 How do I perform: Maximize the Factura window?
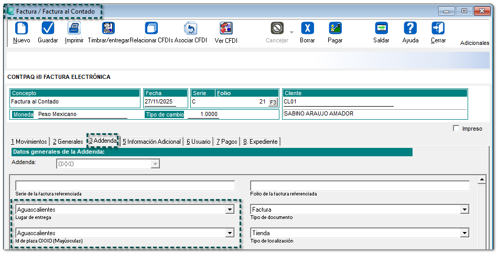(464, 11)
